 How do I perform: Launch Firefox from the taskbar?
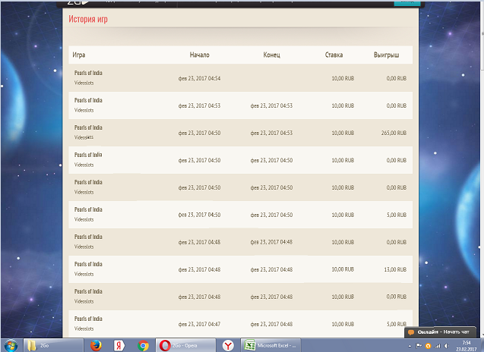[96, 345]
